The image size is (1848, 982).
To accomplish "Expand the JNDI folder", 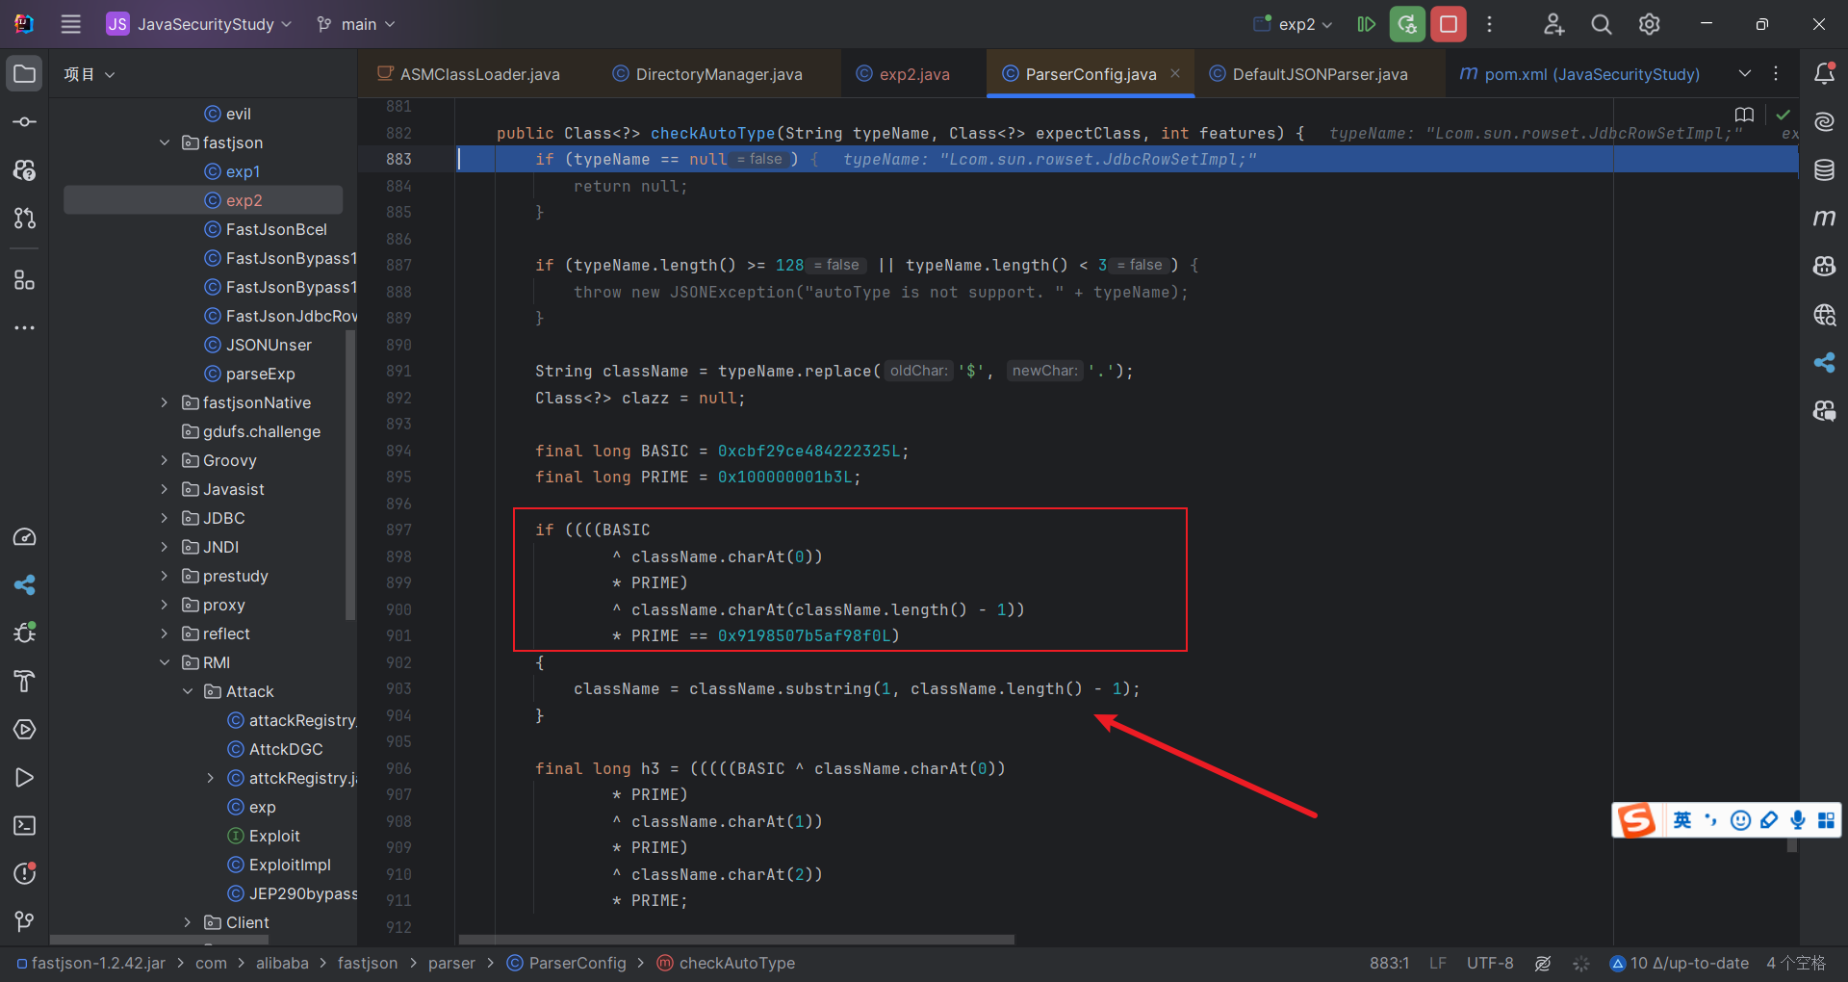I will click(165, 547).
